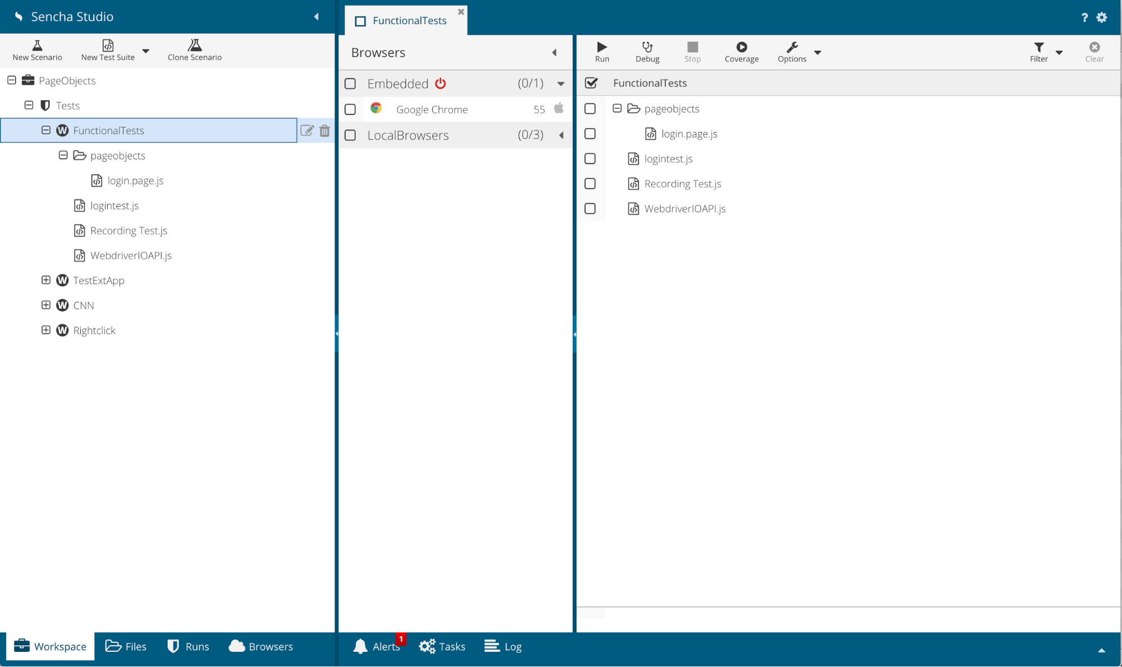
Task: Click the Alerts bell icon
Action: pos(360,646)
